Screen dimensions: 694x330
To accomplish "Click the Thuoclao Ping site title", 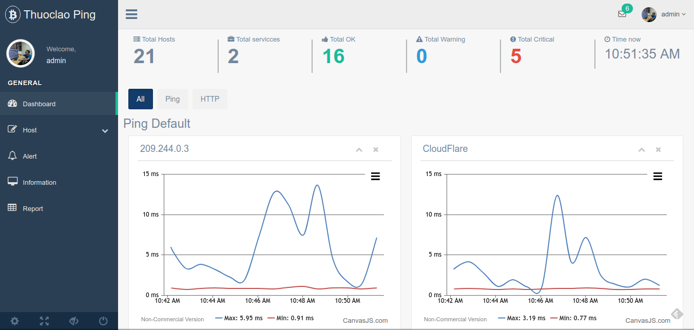I will coord(60,14).
